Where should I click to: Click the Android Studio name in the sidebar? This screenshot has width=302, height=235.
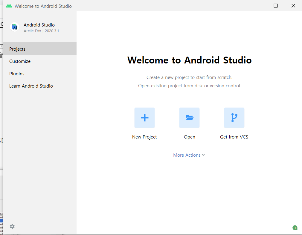click(x=39, y=25)
